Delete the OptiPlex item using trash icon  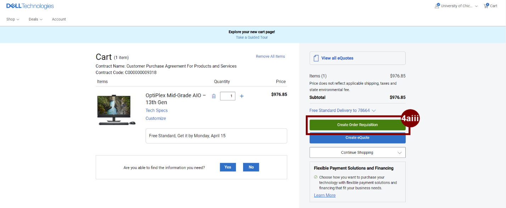tap(214, 96)
